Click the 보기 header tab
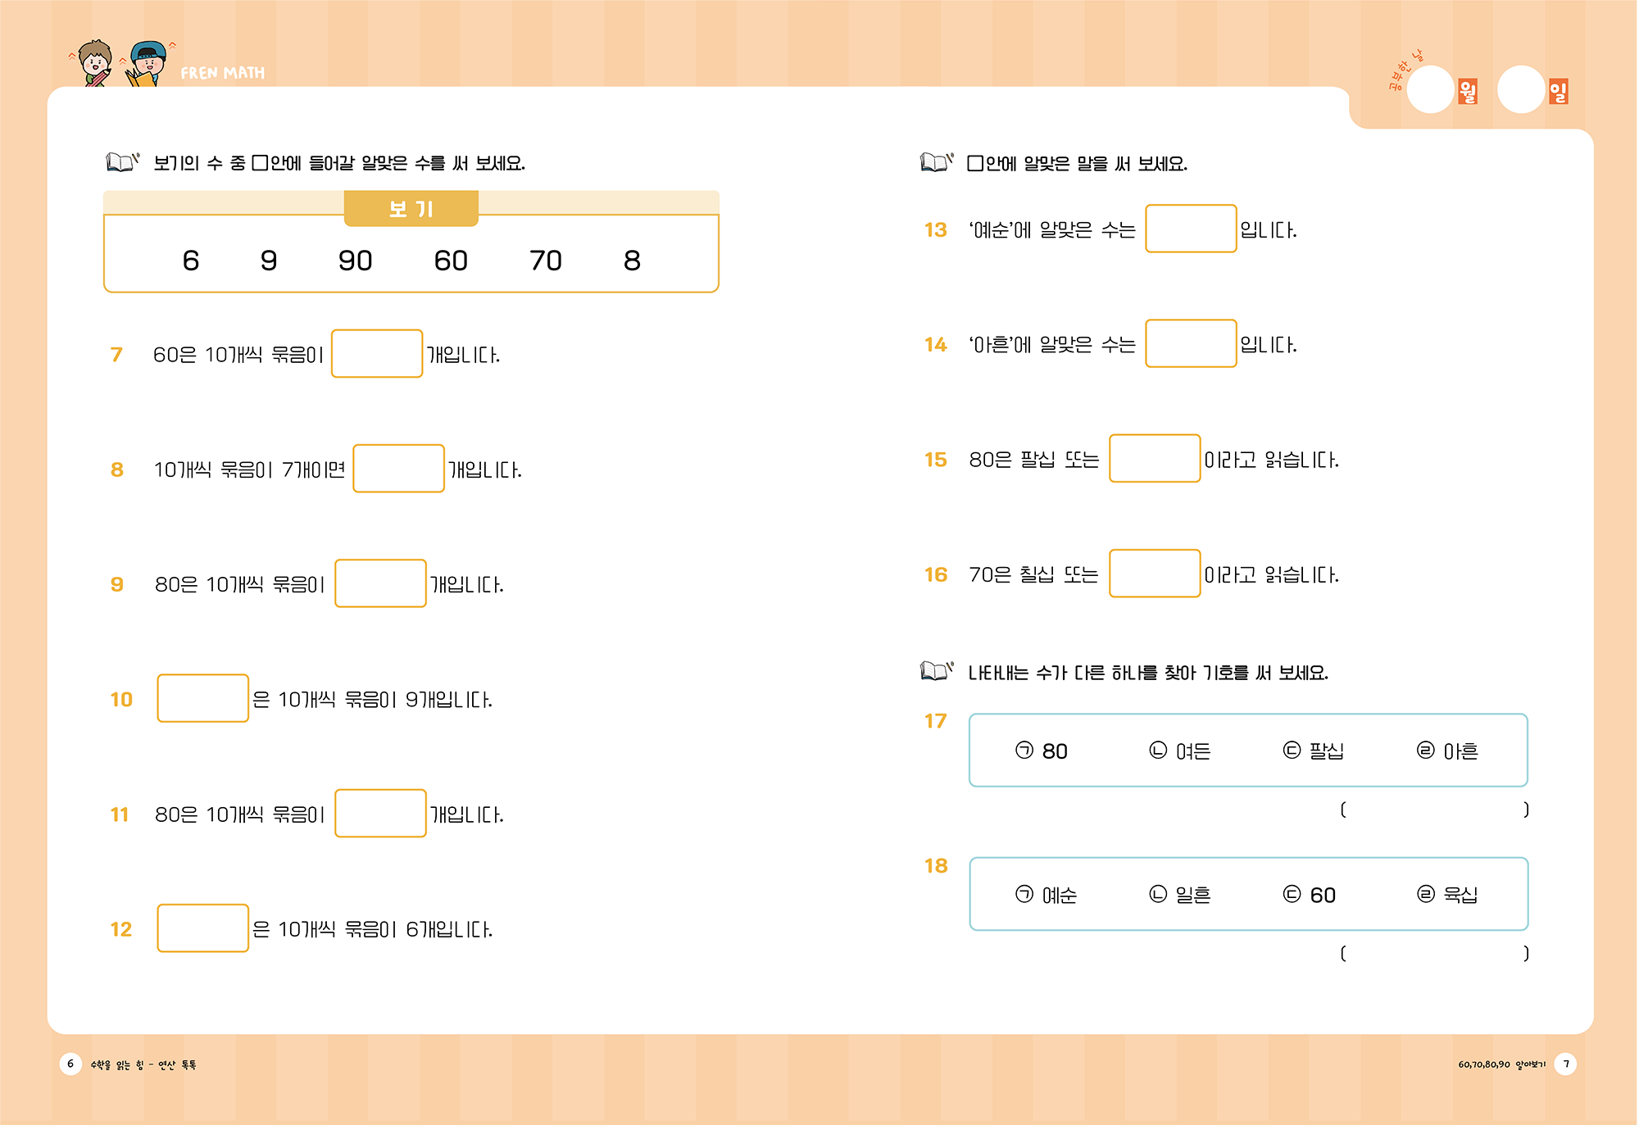The image size is (1639, 1125). point(411,208)
